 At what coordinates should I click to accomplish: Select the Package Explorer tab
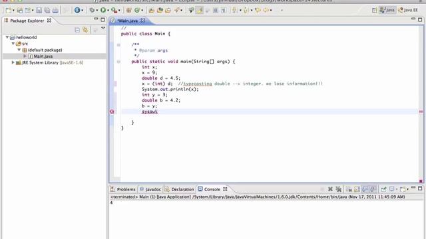coord(28,21)
